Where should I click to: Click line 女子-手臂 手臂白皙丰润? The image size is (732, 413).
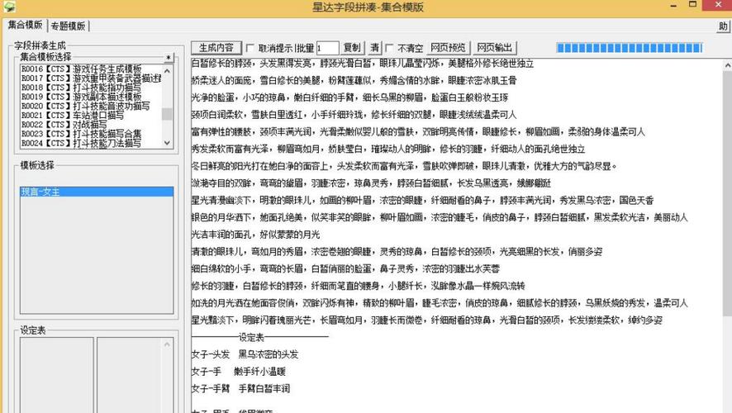pyautogui.click(x=240, y=389)
